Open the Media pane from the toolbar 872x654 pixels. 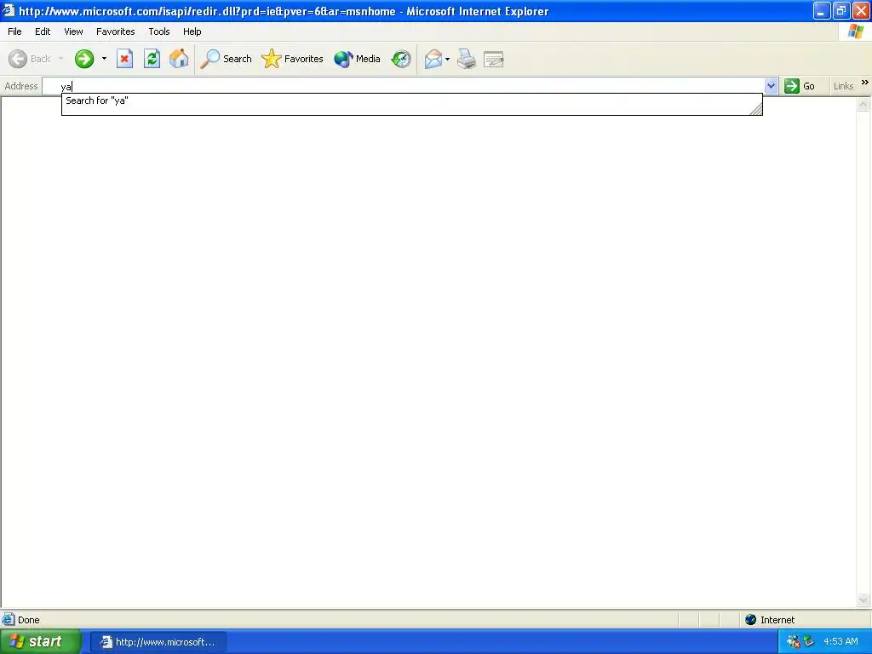357,59
